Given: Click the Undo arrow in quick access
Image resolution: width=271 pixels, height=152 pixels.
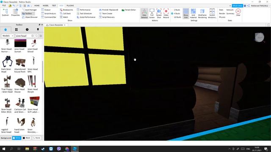Looking at the screenshot, I should [14, 5].
